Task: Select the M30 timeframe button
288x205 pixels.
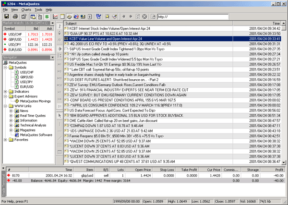Action: click(60, 85)
